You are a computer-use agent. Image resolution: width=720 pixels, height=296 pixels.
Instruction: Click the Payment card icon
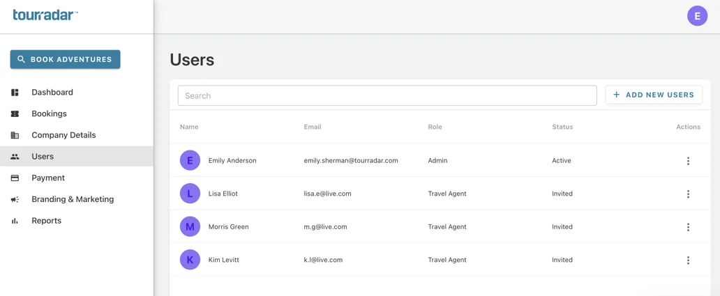pyautogui.click(x=15, y=178)
